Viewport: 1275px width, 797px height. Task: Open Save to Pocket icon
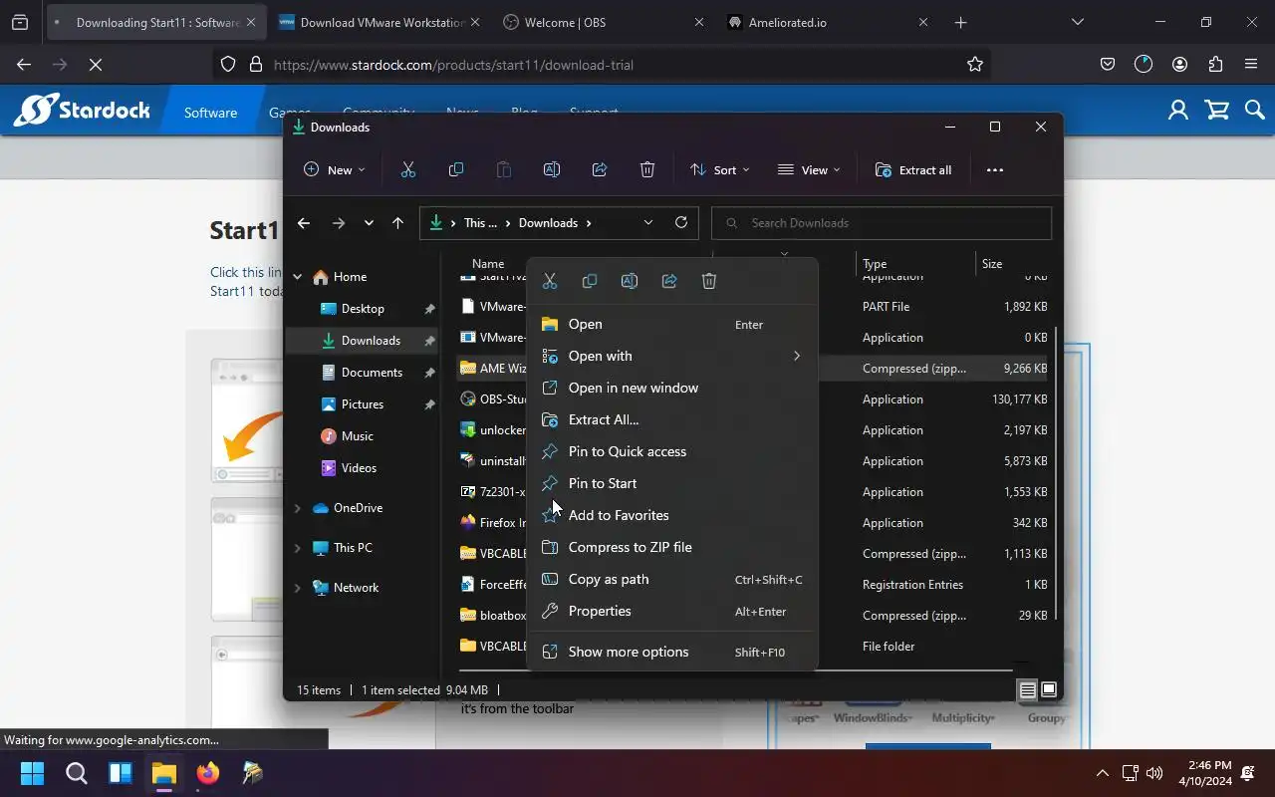coord(1108,65)
